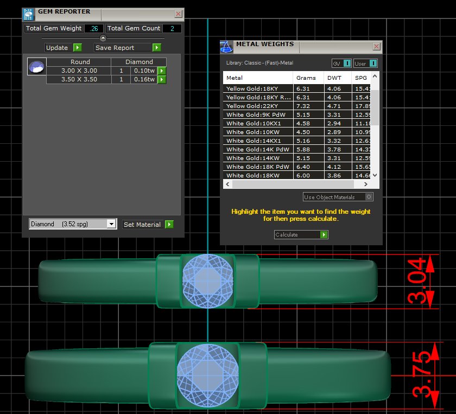Click green arrow next to Set Material
The width and height of the screenshot is (456, 414).
tap(169, 224)
